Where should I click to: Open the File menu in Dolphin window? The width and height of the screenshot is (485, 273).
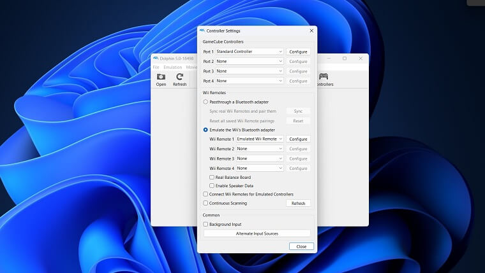pos(156,67)
